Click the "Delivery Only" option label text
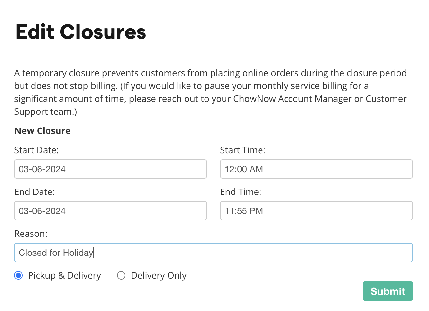 pyautogui.click(x=159, y=276)
